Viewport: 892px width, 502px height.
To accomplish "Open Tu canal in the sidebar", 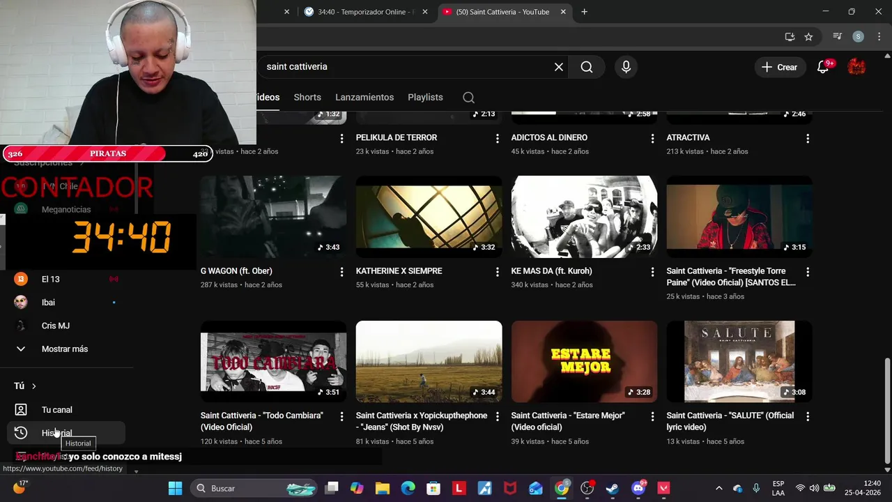I will [x=66, y=410].
